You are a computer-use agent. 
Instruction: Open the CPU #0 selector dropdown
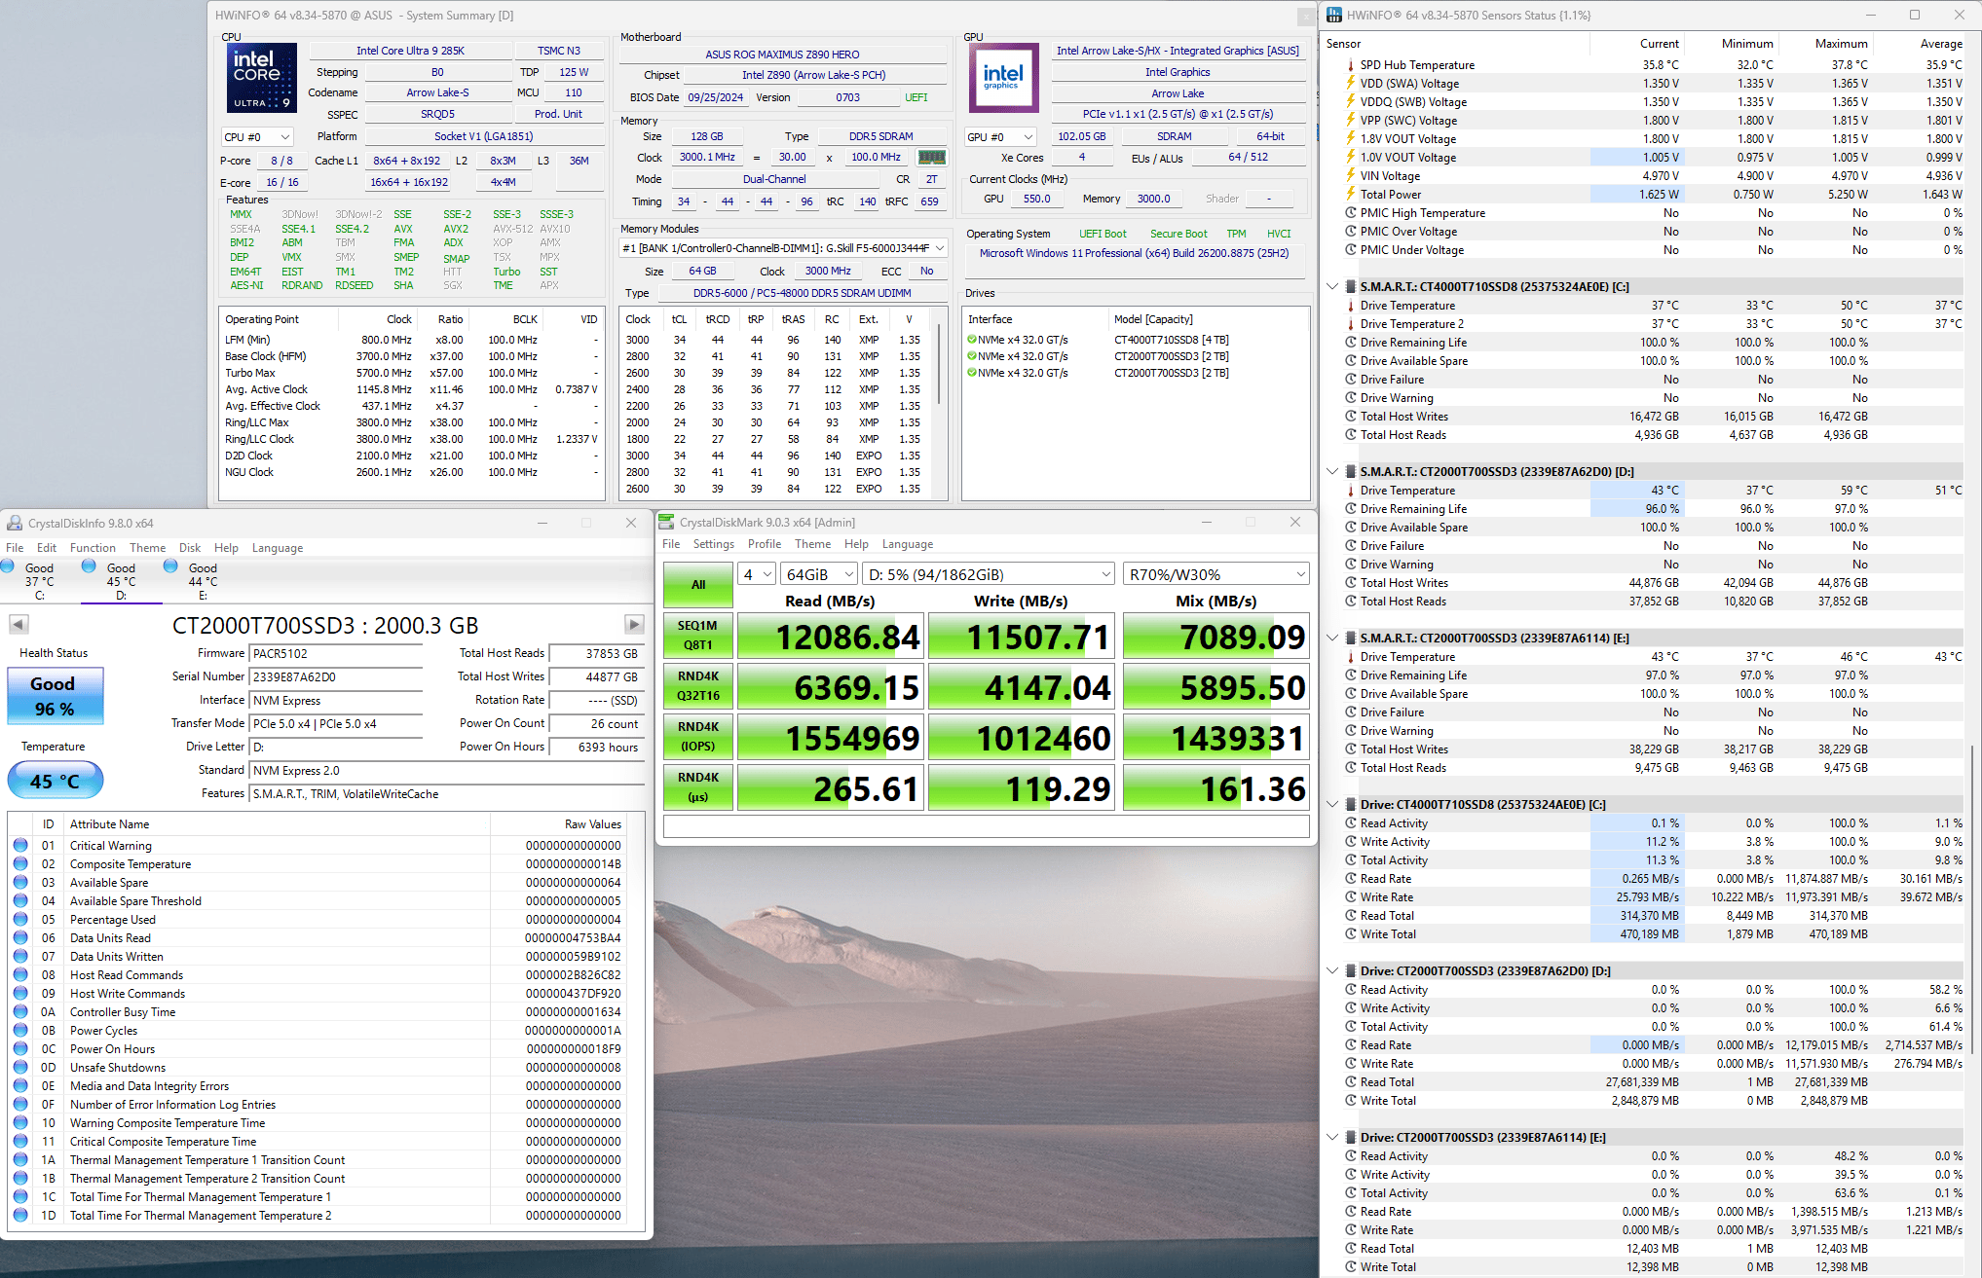(x=257, y=137)
